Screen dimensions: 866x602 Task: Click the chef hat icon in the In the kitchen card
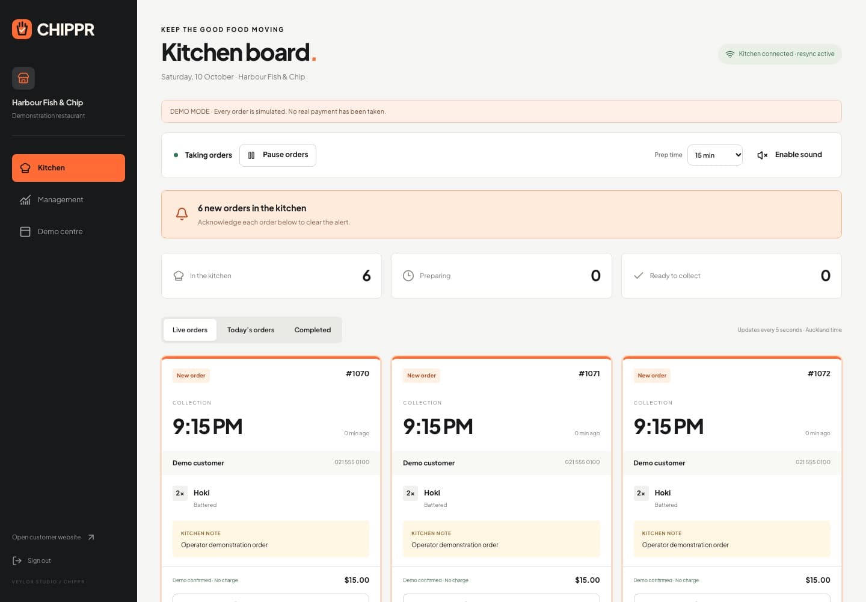click(179, 276)
